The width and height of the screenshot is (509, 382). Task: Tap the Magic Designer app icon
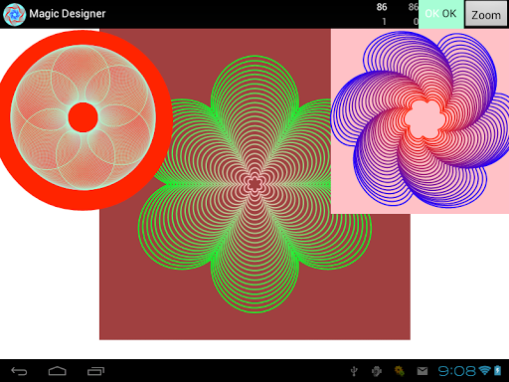(x=14, y=14)
